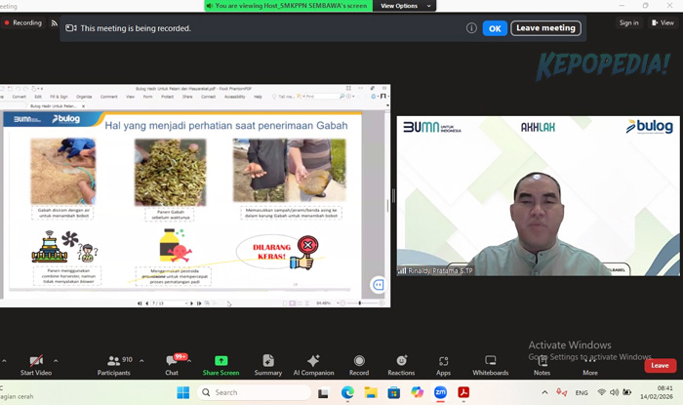The image size is (683, 405).
Task: Open the View layout menu
Action: point(663,22)
